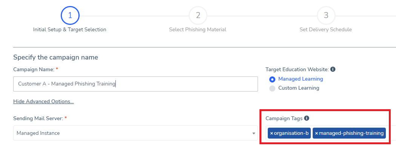Open the Set Delivery Schedule step label
This screenshot has height=148, width=396.
coord(325,29)
